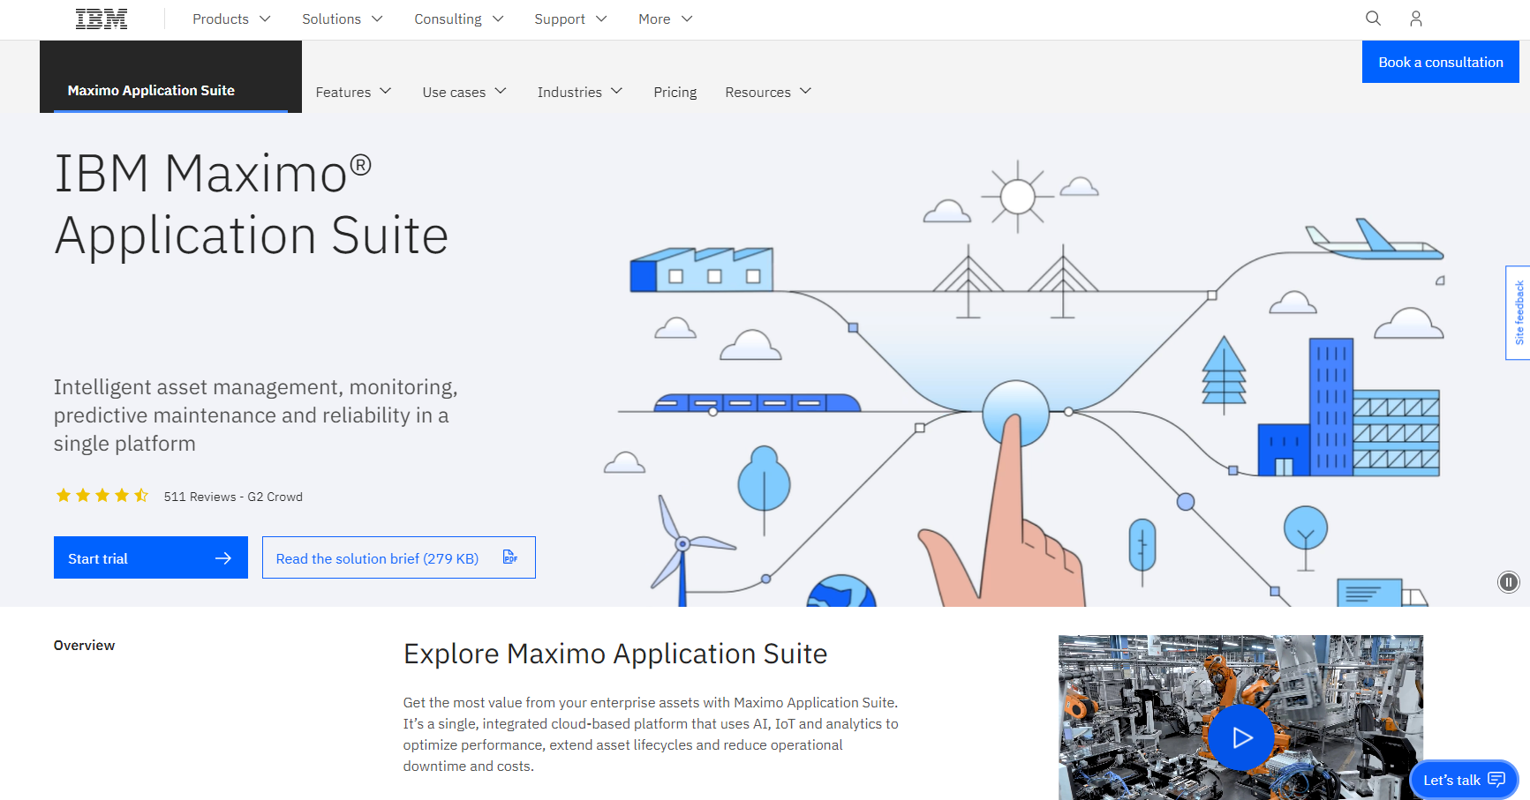Open the Industries dropdown
Viewport: 1530px width, 800px height.
pyautogui.click(x=580, y=92)
